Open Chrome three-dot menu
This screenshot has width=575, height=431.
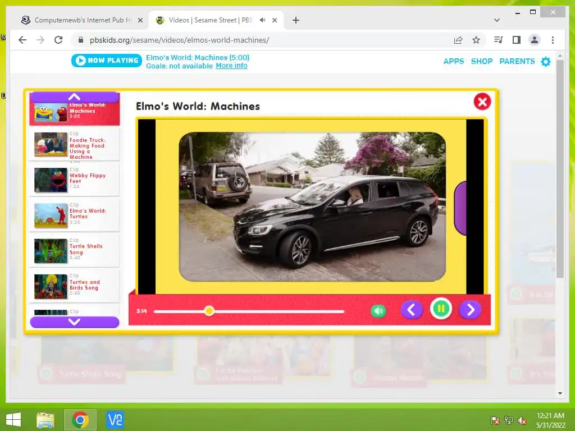pos(553,40)
